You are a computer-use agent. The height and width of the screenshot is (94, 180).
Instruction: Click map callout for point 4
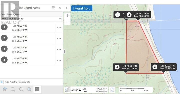tap(126, 67)
